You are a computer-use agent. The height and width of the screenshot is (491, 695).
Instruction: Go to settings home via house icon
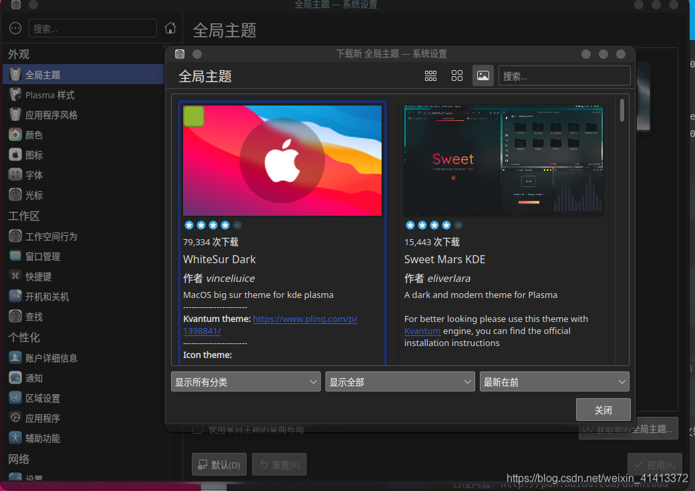[170, 28]
